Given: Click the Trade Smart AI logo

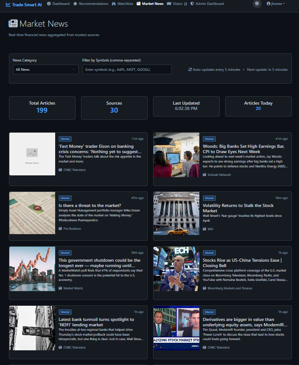Looking at the screenshot, I should click(x=24, y=4).
